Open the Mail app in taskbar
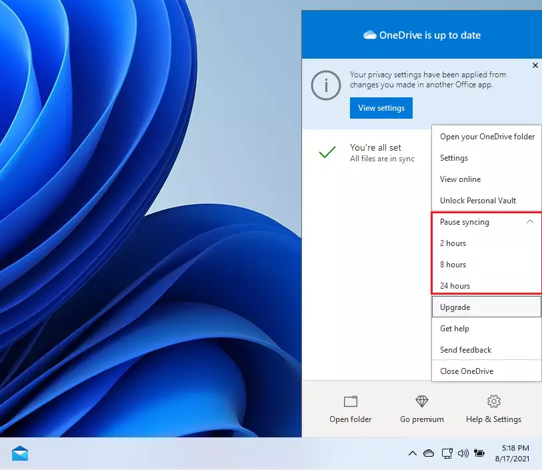The width and height of the screenshot is (542, 470). point(20,453)
